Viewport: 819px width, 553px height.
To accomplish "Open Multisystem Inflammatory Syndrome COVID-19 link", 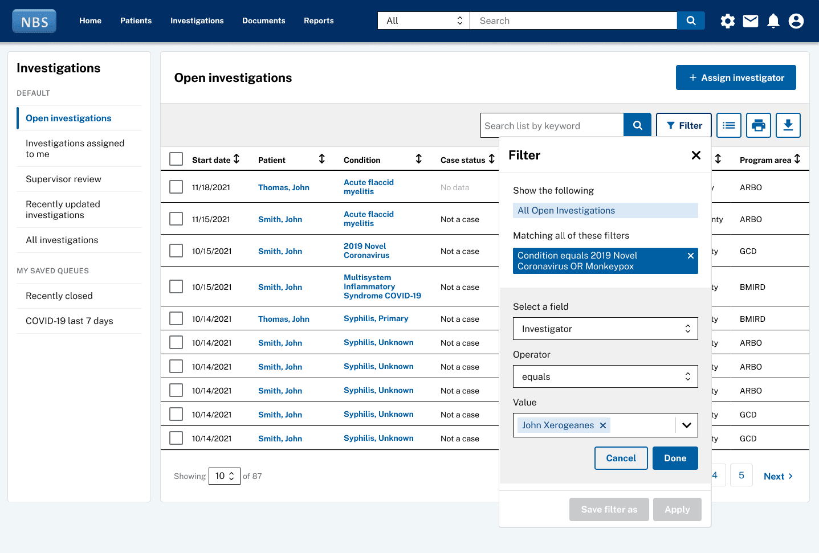I will click(382, 286).
